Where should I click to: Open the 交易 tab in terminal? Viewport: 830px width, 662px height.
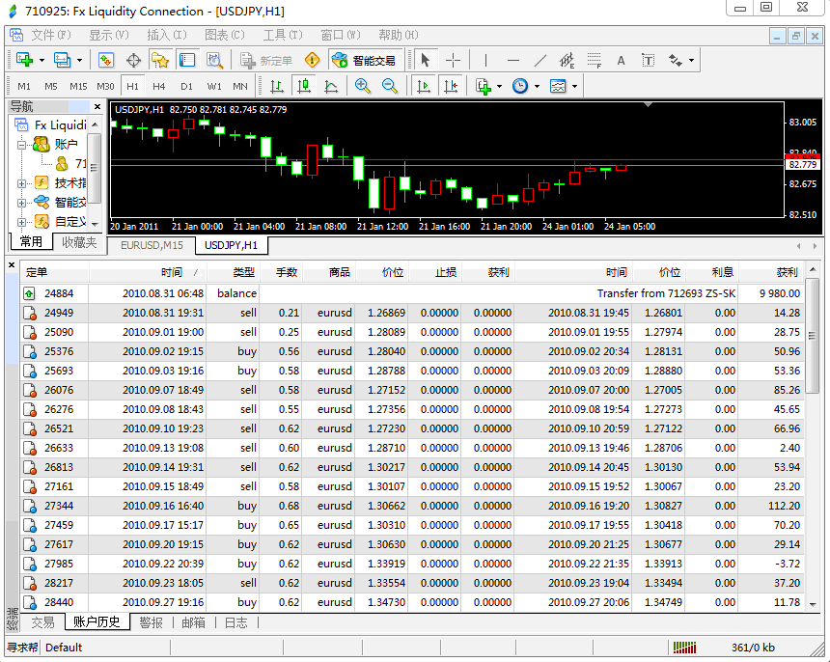(42, 622)
